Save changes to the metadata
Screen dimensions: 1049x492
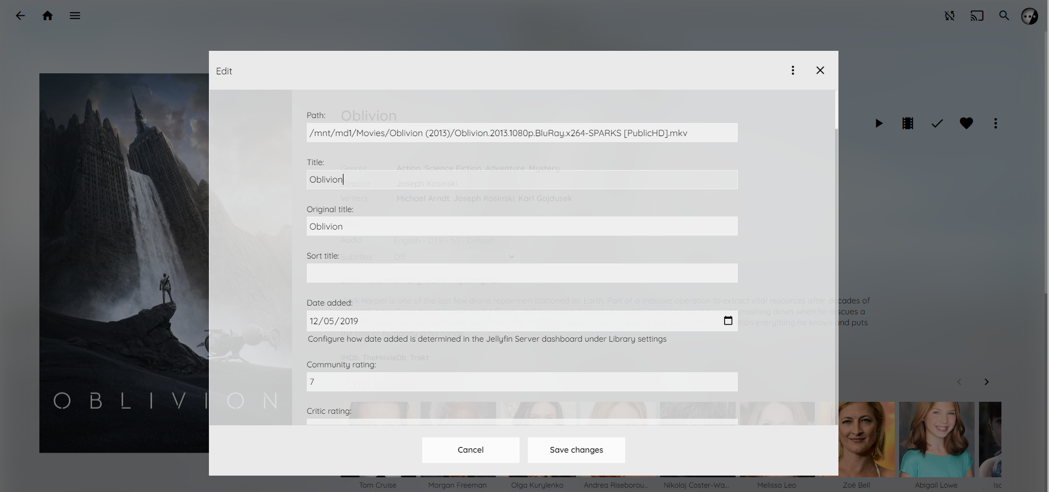pos(576,450)
